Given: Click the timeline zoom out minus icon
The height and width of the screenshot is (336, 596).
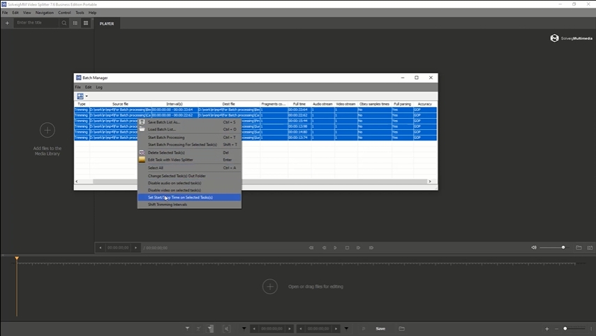Looking at the screenshot, I should (x=556, y=329).
